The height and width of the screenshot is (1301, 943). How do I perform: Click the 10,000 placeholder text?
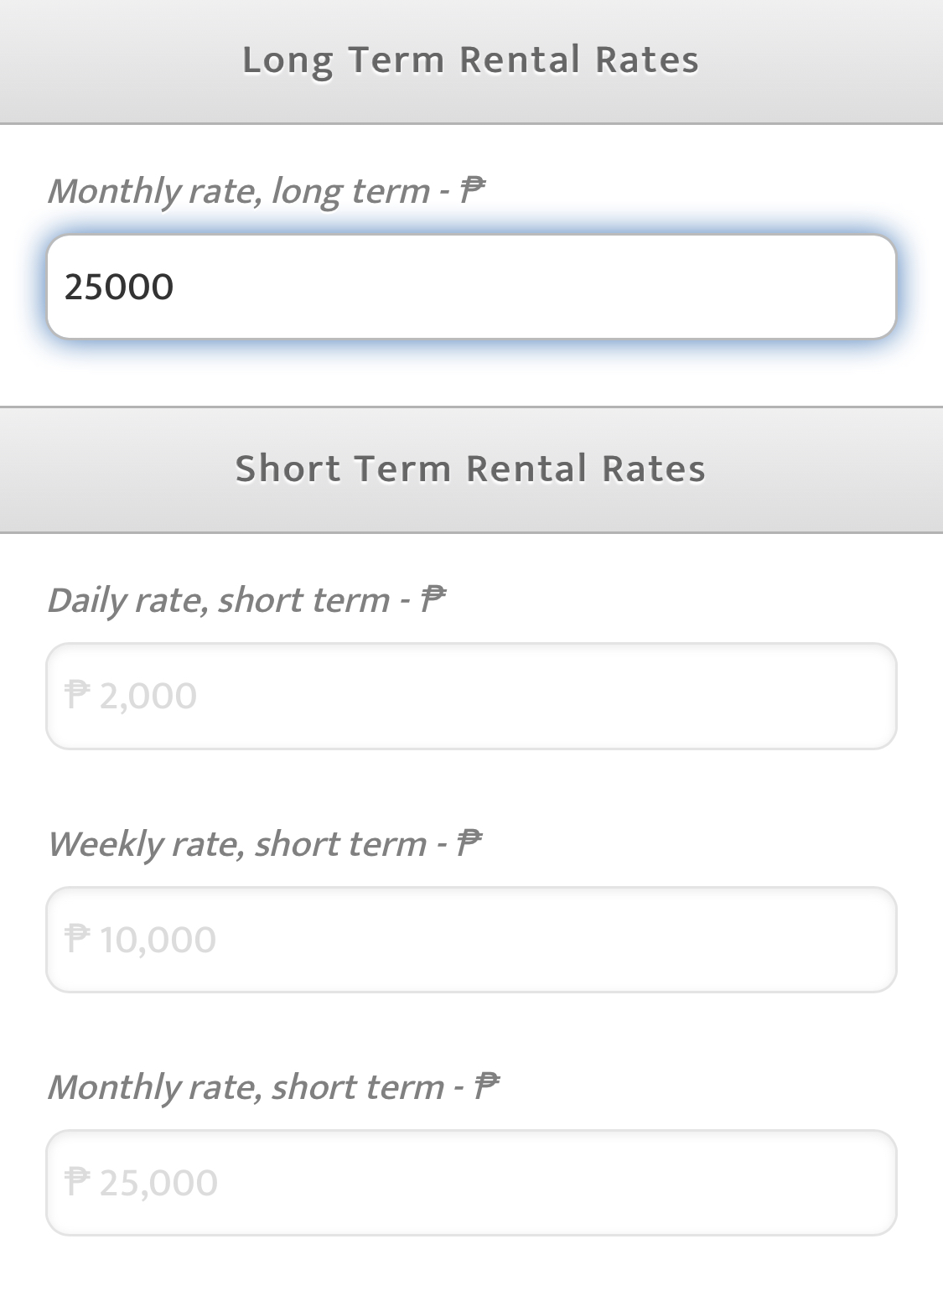coord(158,939)
